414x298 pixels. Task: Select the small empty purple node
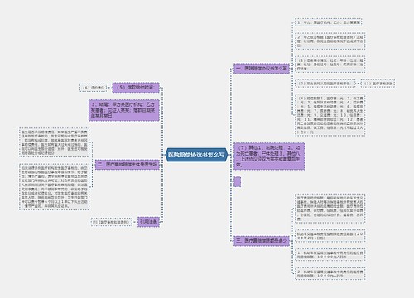pos(237,182)
